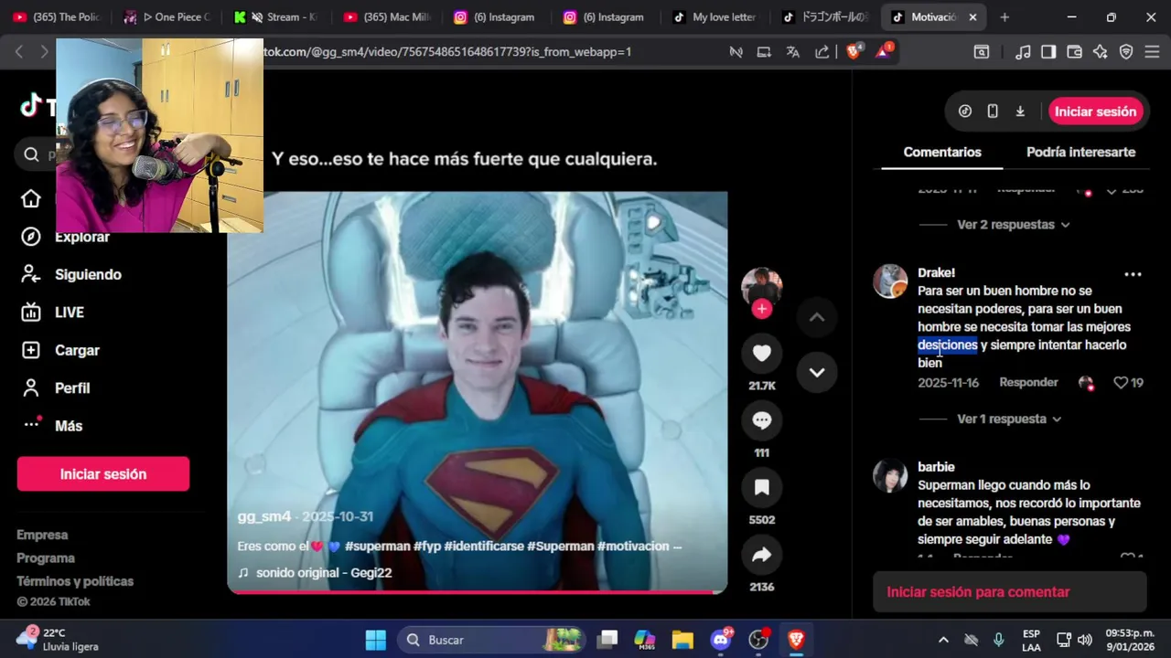Open Brave playlist music note icon
The width and height of the screenshot is (1171, 658).
pos(1024,52)
